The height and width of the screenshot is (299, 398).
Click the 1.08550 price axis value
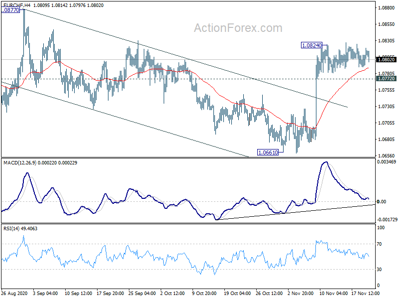coord(387,24)
